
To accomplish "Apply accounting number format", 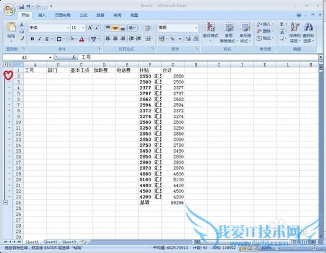I will 162,39.
